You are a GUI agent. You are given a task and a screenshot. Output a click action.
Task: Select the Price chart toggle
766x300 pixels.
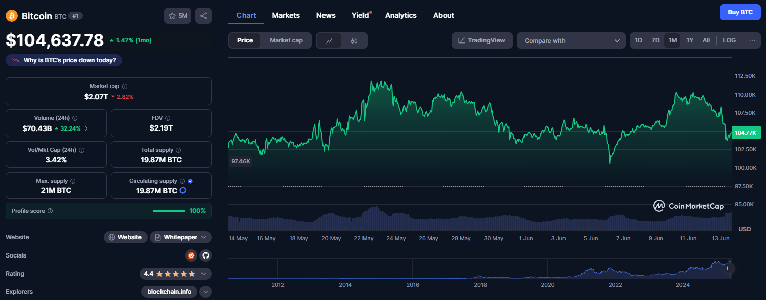pyautogui.click(x=245, y=40)
